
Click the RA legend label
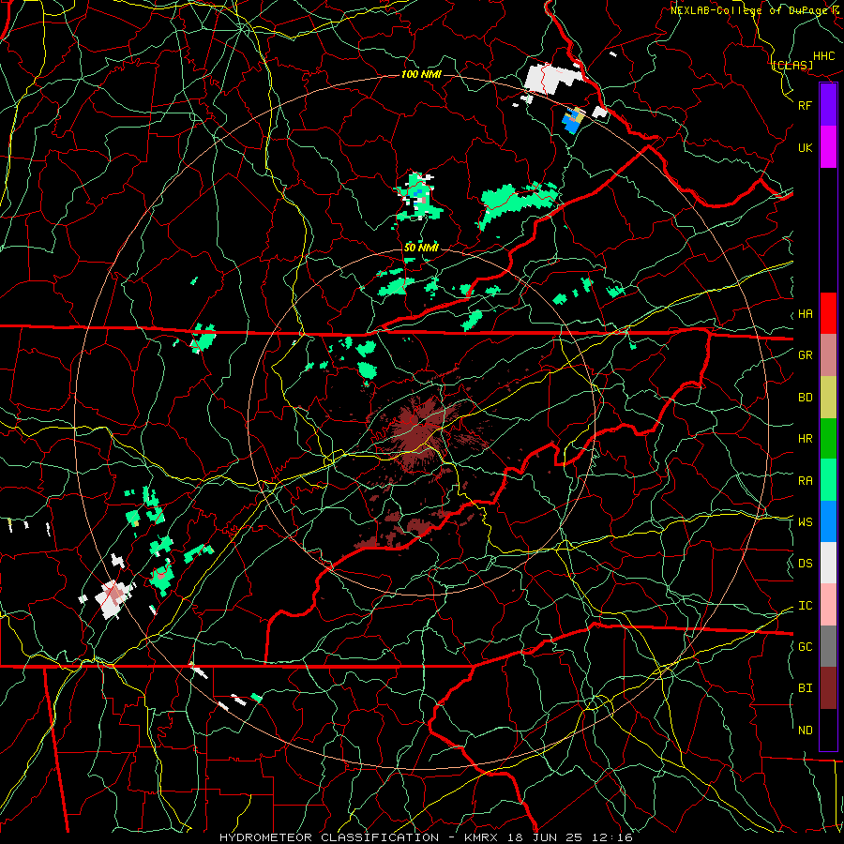click(806, 481)
